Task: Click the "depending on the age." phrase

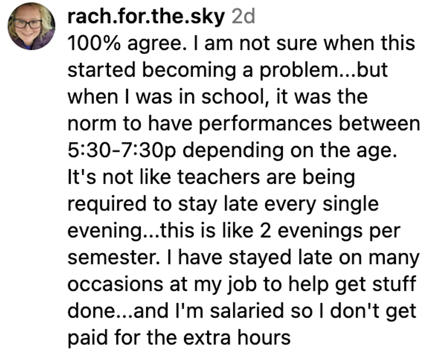Action: point(292,151)
